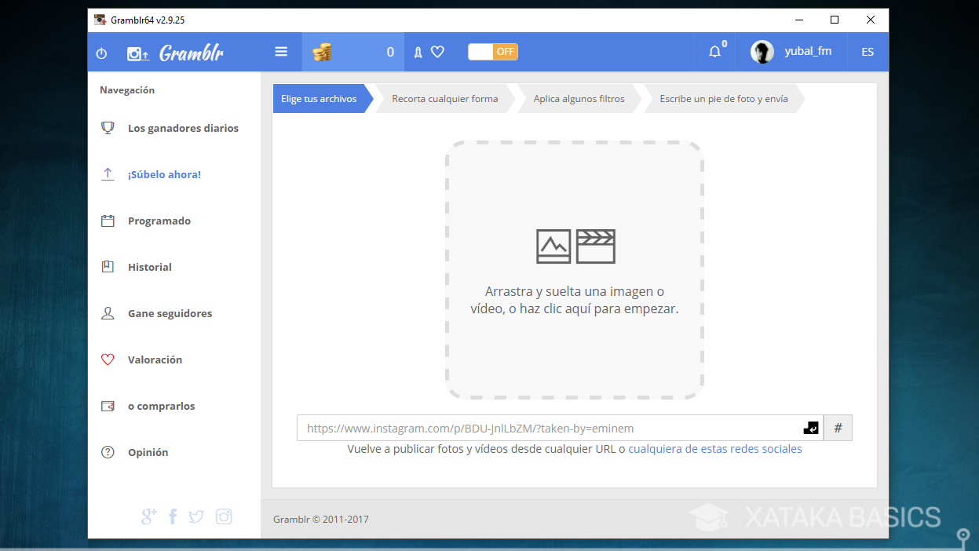Select the Aplica algunos filtros step
This screenshot has height=551, width=979.
tap(579, 98)
